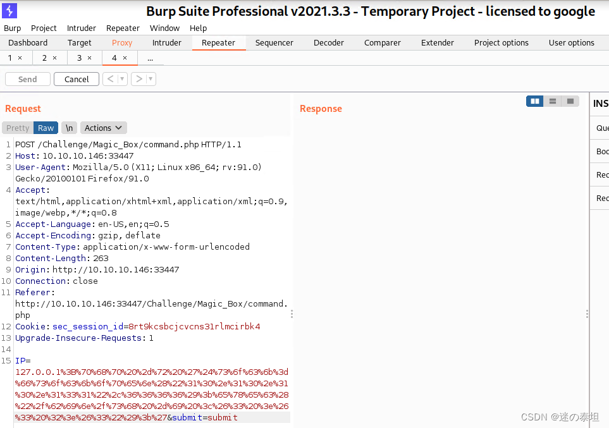The height and width of the screenshot is (428, 609).
Task: Go forward to next request in history
Action: (139, 79)
